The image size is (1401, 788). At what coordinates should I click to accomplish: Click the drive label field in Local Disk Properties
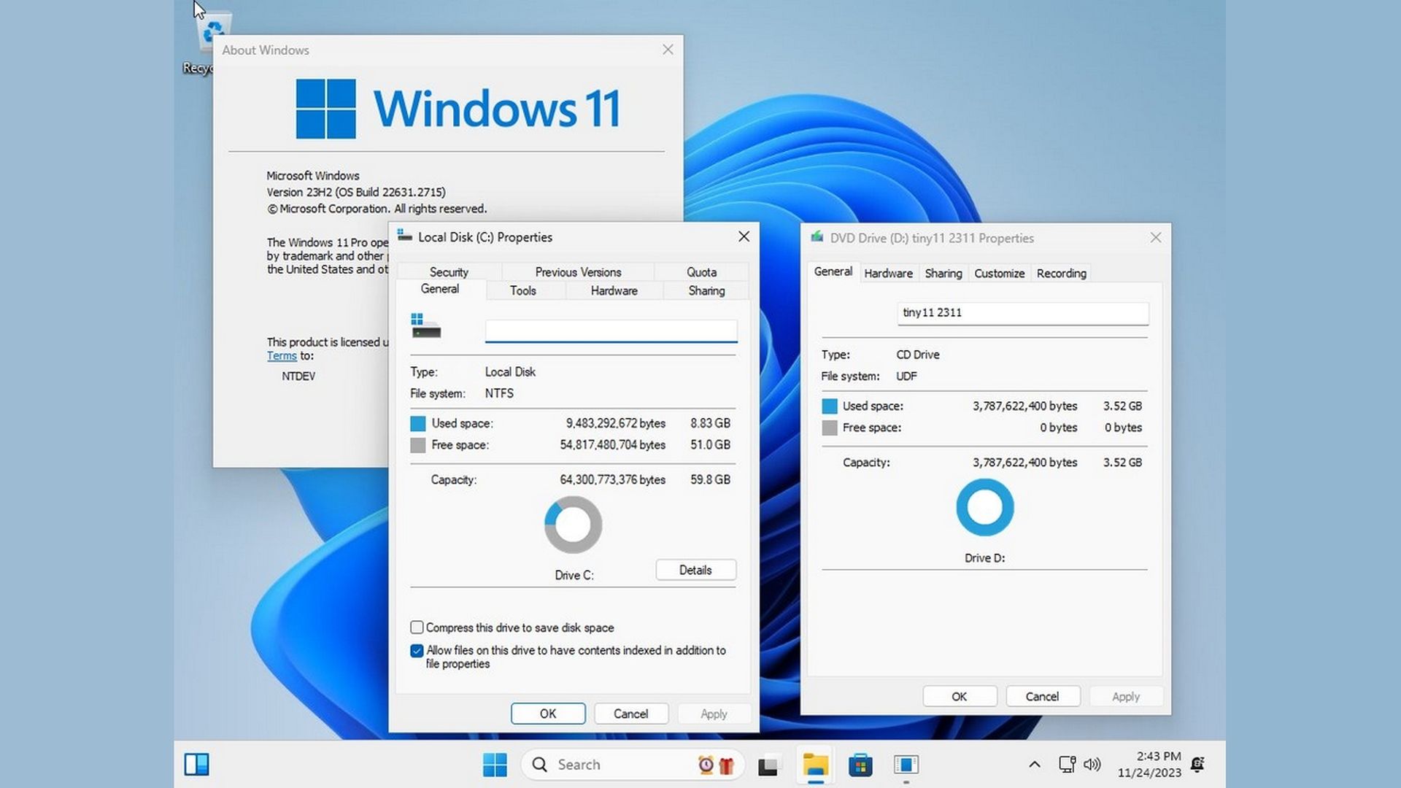[x=610, y=331]
